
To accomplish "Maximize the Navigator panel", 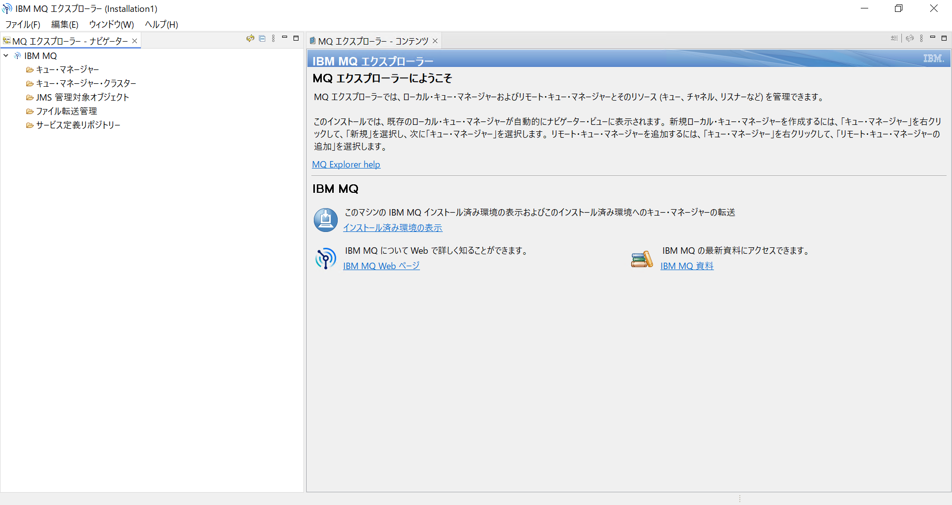I will pyautogui.click(x=296, y=38).
